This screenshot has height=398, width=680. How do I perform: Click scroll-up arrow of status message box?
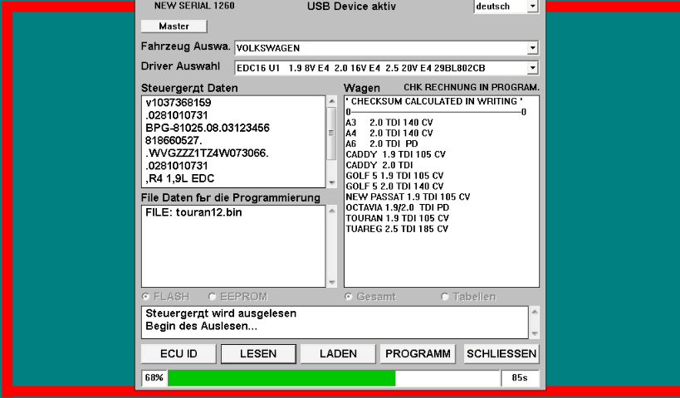[x=535, y=312]
